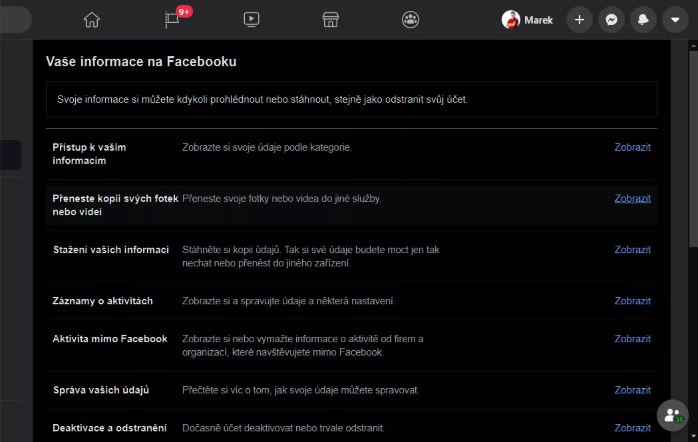
Task: Click Zobrazit for Přístup k vašim informacím
Action: pos(632,147)
